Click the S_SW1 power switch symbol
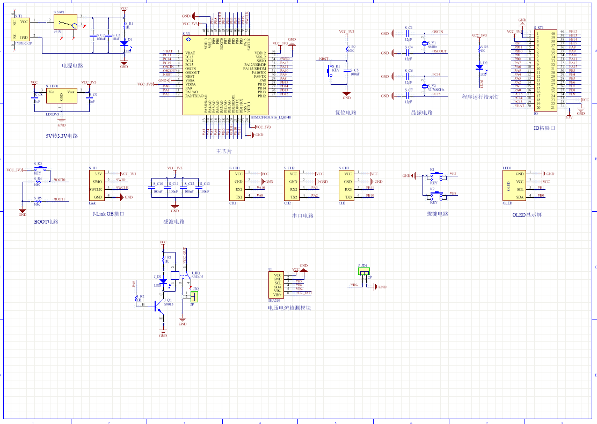Screen dimensions: 597x424 (x=65, y=22)
